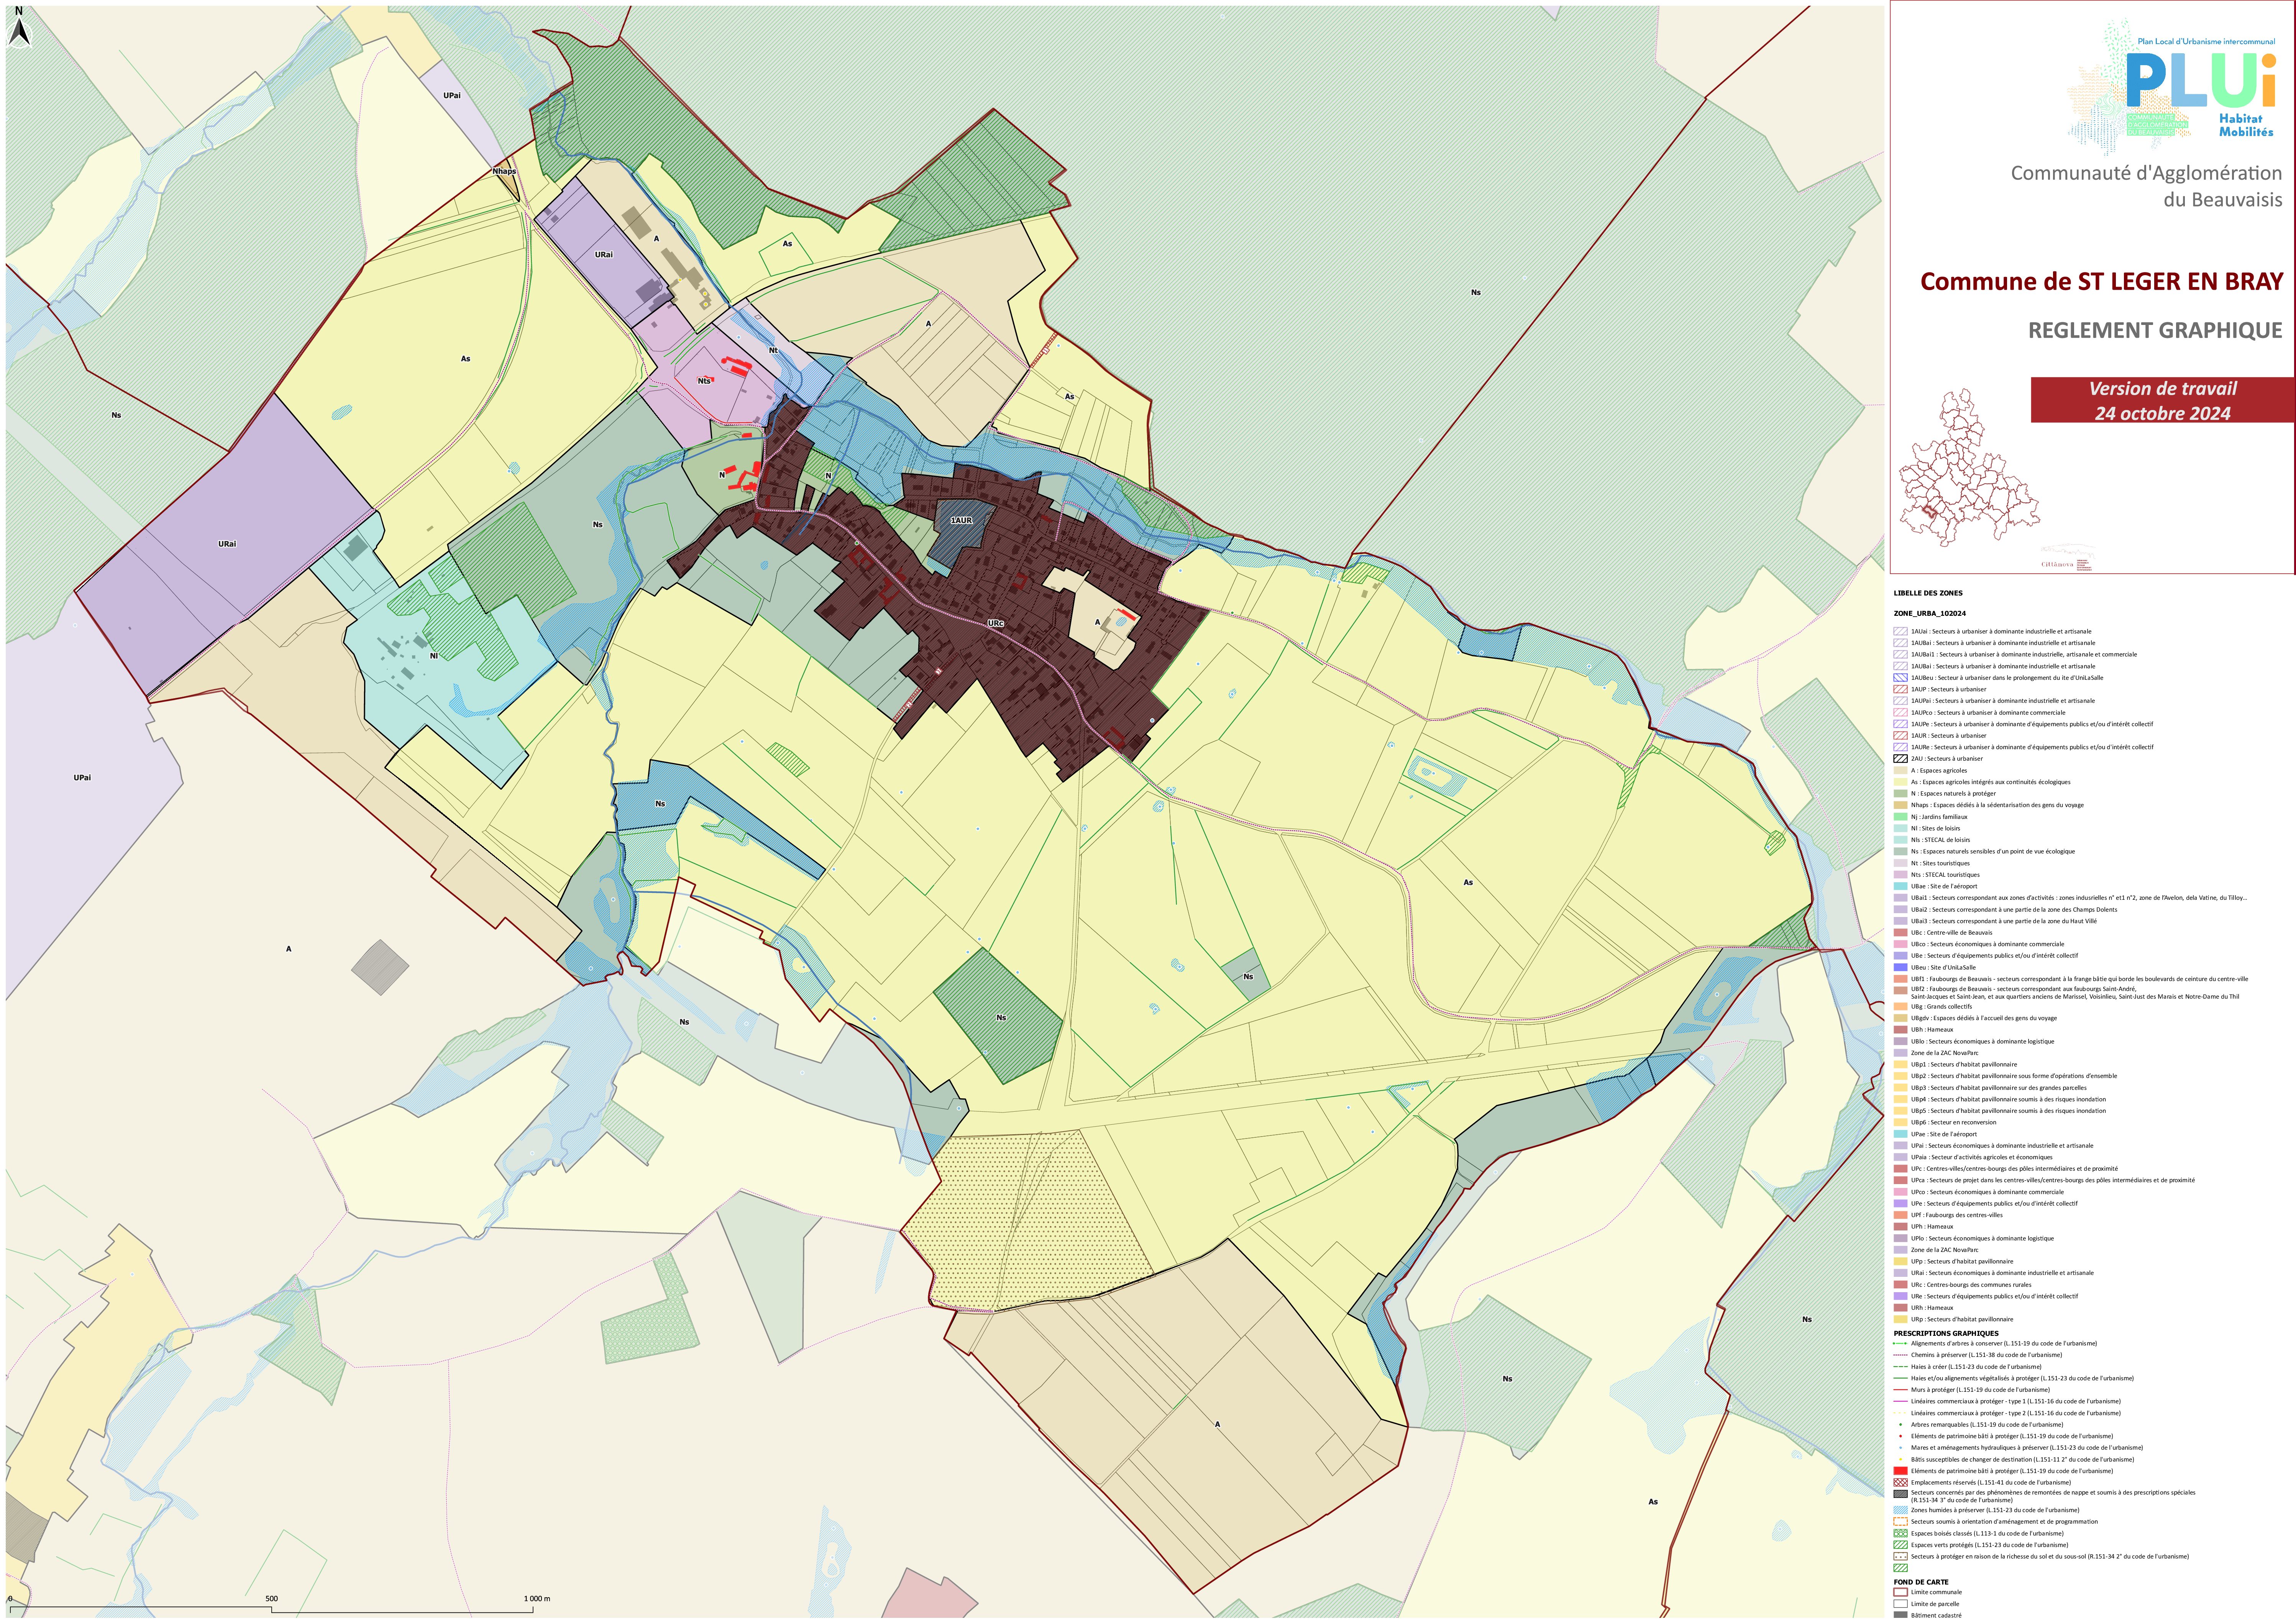Click 'UPf : Faubourgs des centres-villes' legend entry
This screenshot has width=2296, height=1624.
[1956, 1215]
